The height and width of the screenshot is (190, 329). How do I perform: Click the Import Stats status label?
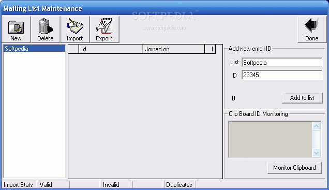(19, 185)
